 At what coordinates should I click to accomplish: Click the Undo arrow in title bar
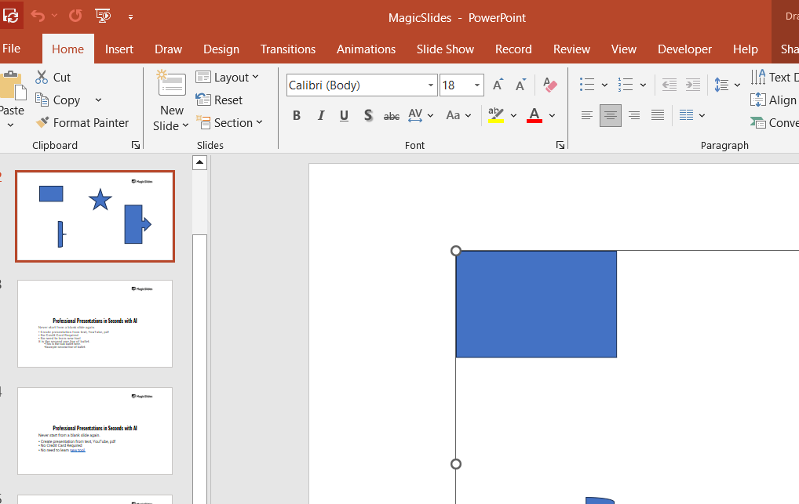coord(38,16)
